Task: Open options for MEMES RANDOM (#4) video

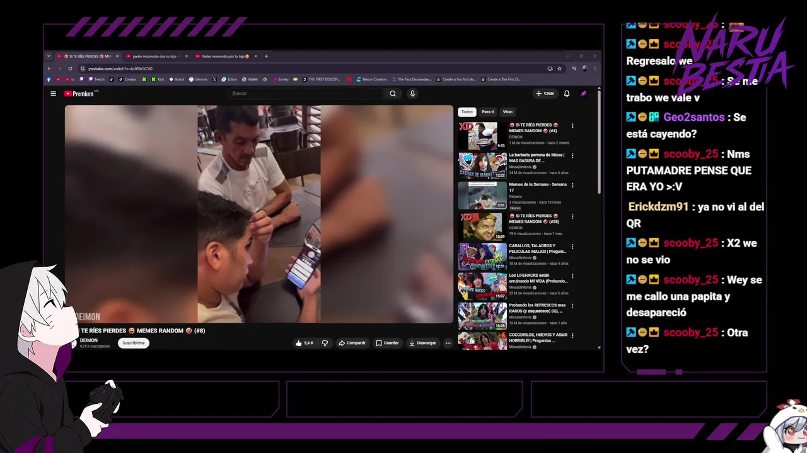Action: coord(572,126)
